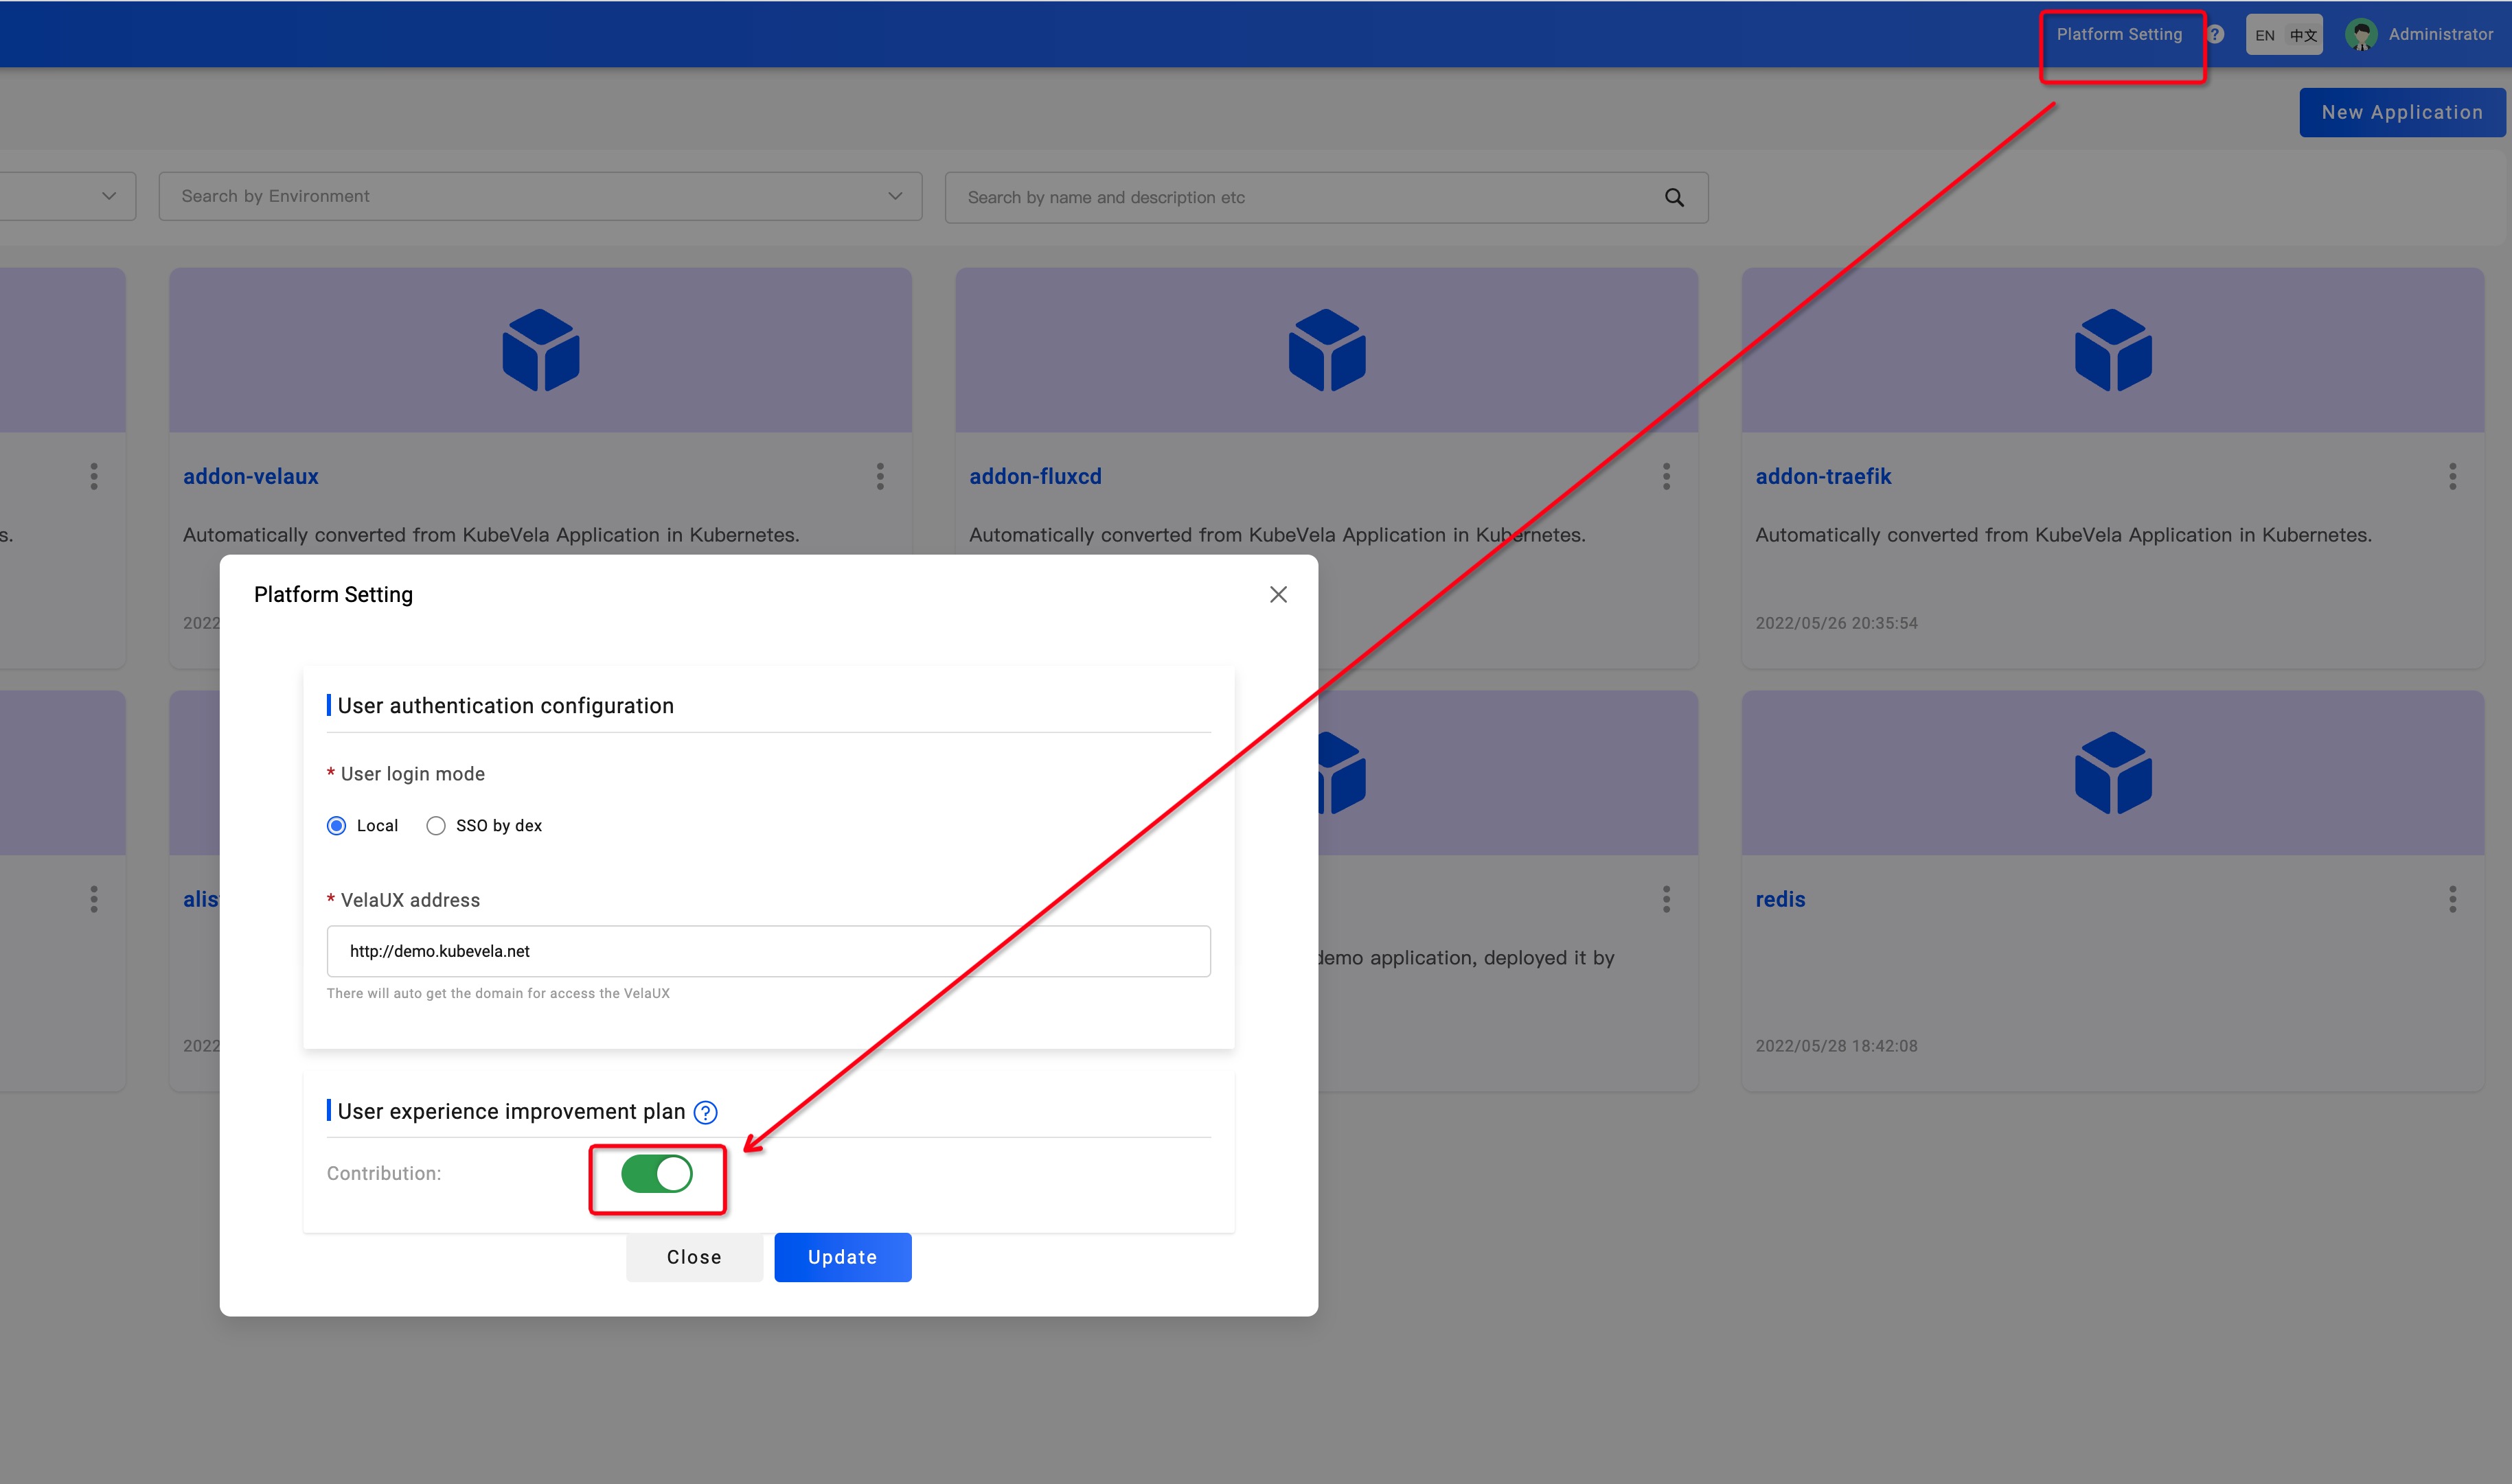2512x1484 pixels.
Task: Click the Administrator avatar icon
Action: coord(2362,35)
